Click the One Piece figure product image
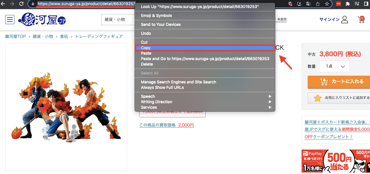Screen dimensions: 370x174 point(66,107)
